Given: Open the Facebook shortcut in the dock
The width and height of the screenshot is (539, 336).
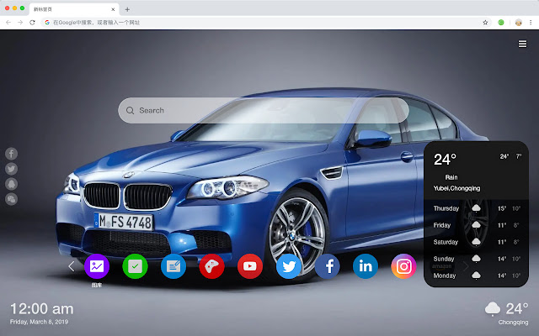Looking at the screenshot, I should click(328, 266).
